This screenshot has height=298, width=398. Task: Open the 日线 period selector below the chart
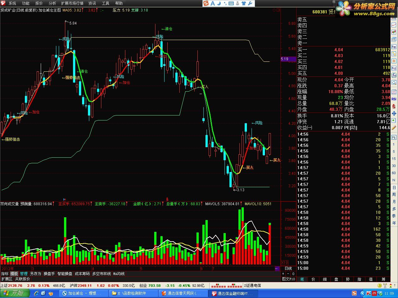coord(288,268)
